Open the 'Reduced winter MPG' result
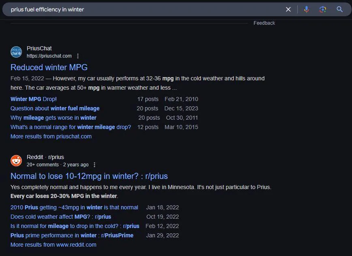Screen dimensions: 352x256 point(49,67)
